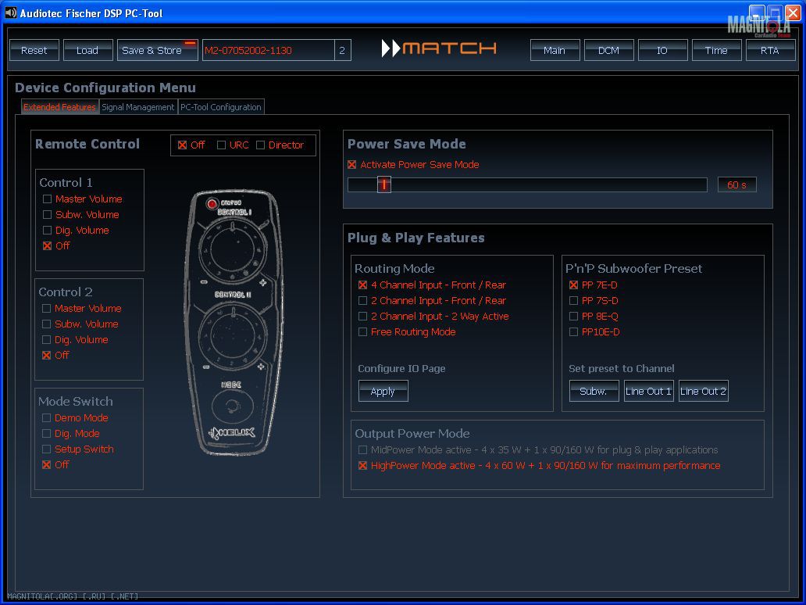Toggle HighPower Mode output option
Image resolution: width=806 pixels, height=605 pixels.
pos(363,466)
